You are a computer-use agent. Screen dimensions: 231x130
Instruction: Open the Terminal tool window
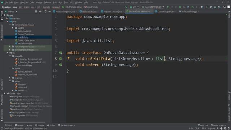(19, 125)
